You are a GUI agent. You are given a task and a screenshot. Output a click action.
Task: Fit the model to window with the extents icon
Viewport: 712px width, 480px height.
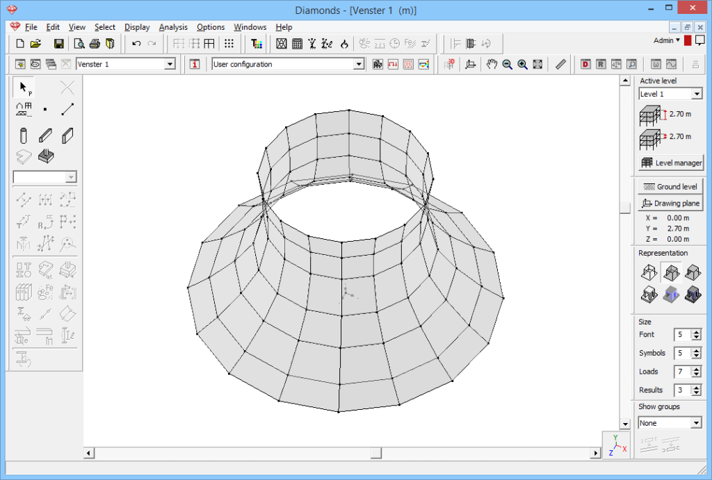[x=537, y=64]
